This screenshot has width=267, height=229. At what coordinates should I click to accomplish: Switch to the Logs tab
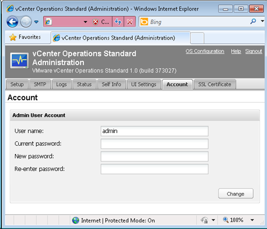61,84
